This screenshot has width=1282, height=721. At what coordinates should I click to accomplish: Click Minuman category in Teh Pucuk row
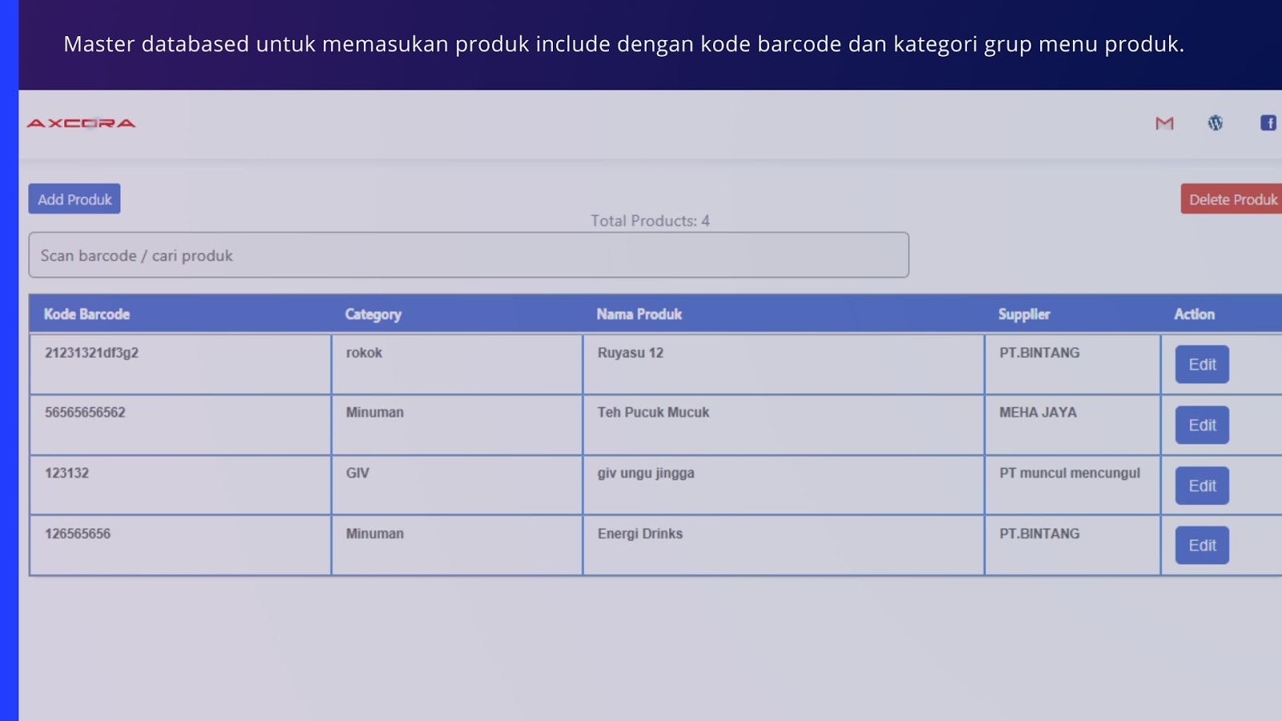[x=375, y=413]
